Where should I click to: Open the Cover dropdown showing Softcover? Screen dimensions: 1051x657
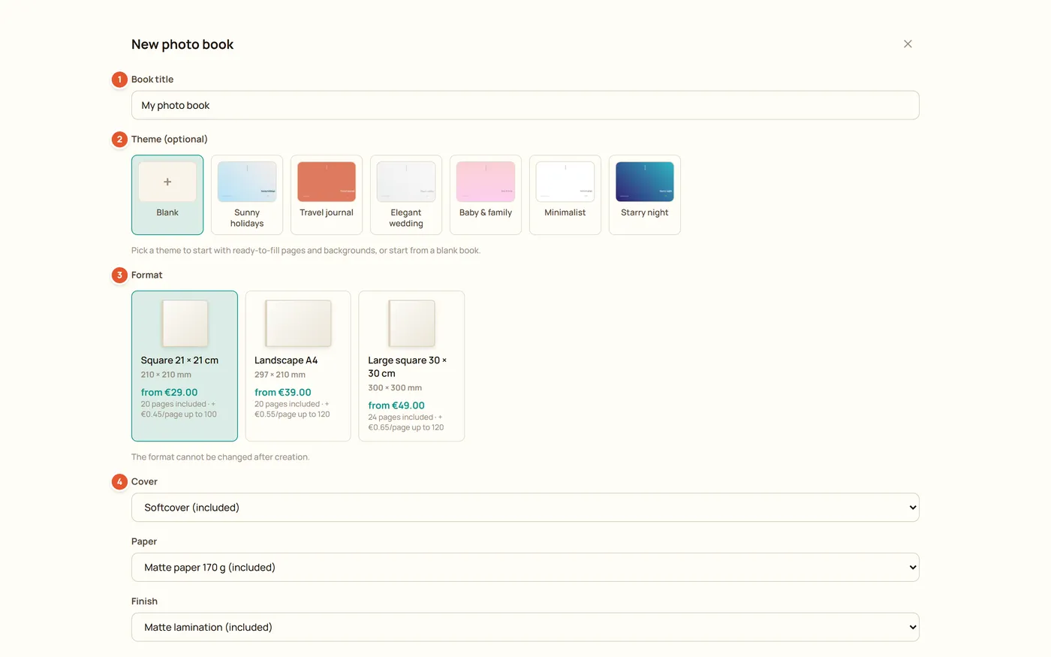pos(525,508)
